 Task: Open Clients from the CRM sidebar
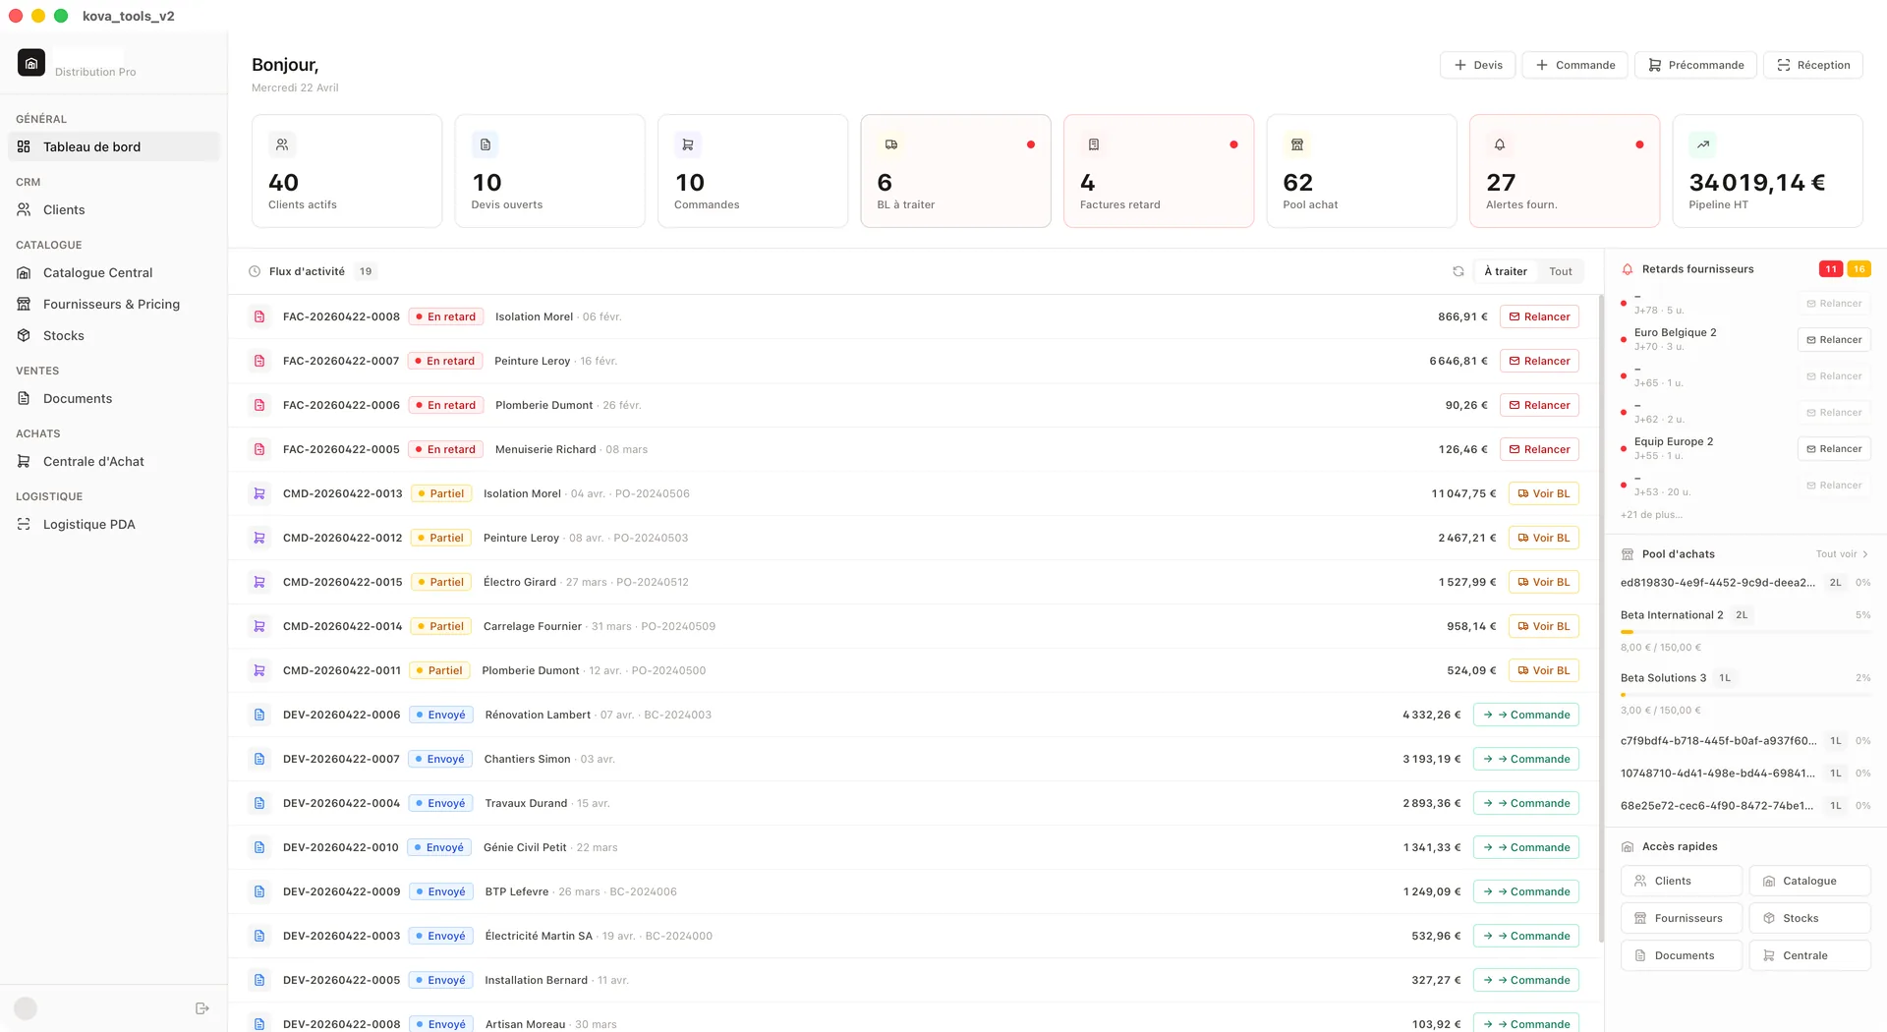(x=64, y=209)
